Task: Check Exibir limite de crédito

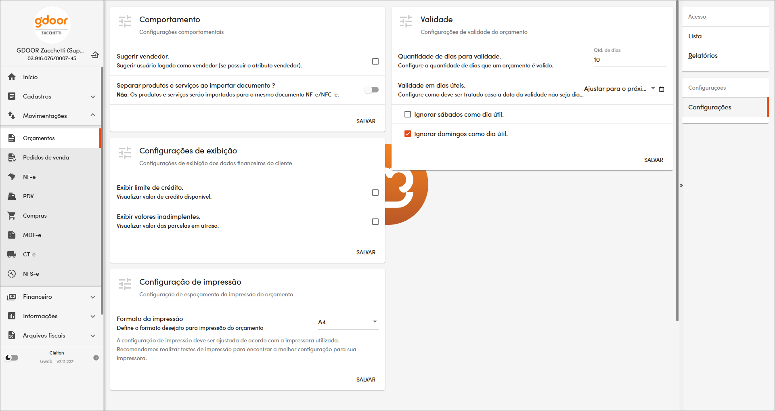Action: (375, 193)
